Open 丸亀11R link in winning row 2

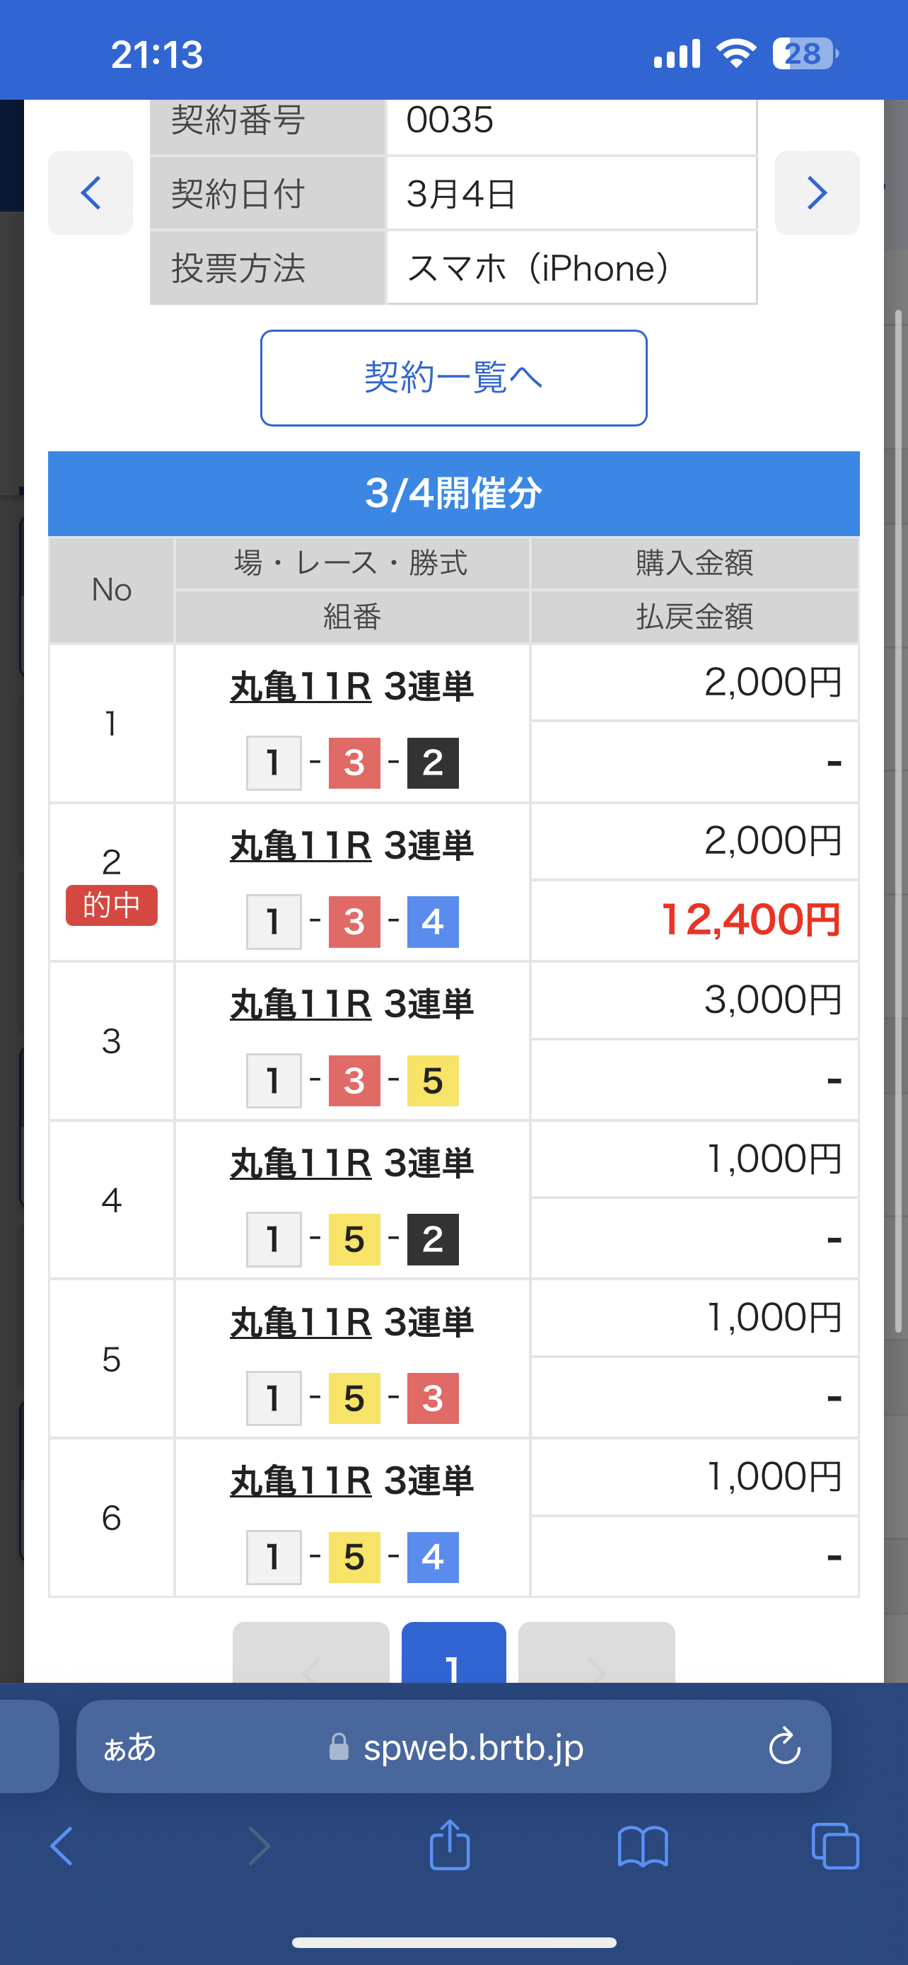(x=301, y=845)
